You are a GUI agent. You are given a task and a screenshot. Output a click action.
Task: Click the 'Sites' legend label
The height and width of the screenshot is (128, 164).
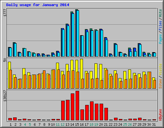[x=160, y=84]
